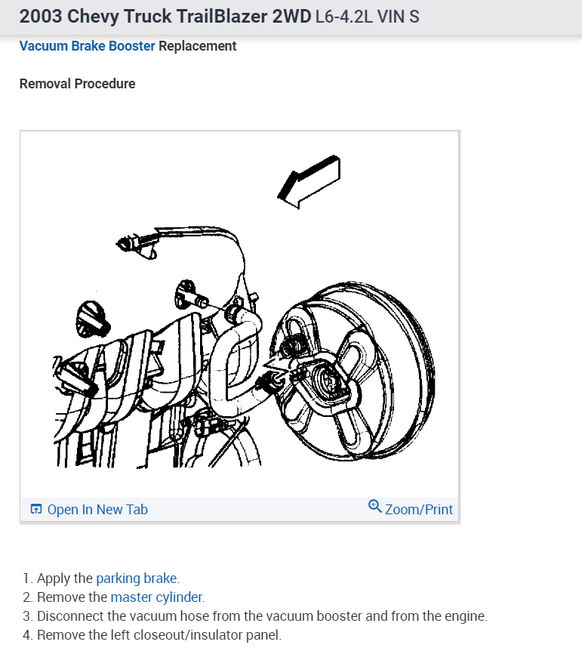Click the Apply the text in step 1
Image resolution: width=582 pixels, height=654 pixels.
tap(65, 578)
